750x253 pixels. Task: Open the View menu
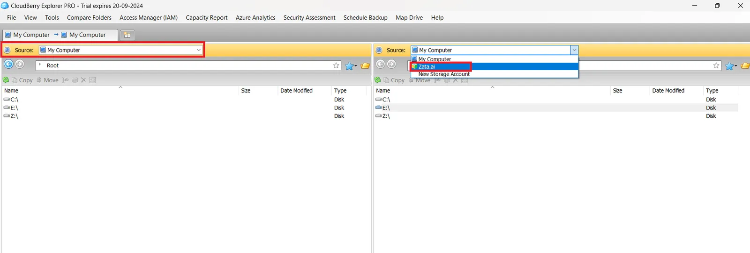[30, 17]
